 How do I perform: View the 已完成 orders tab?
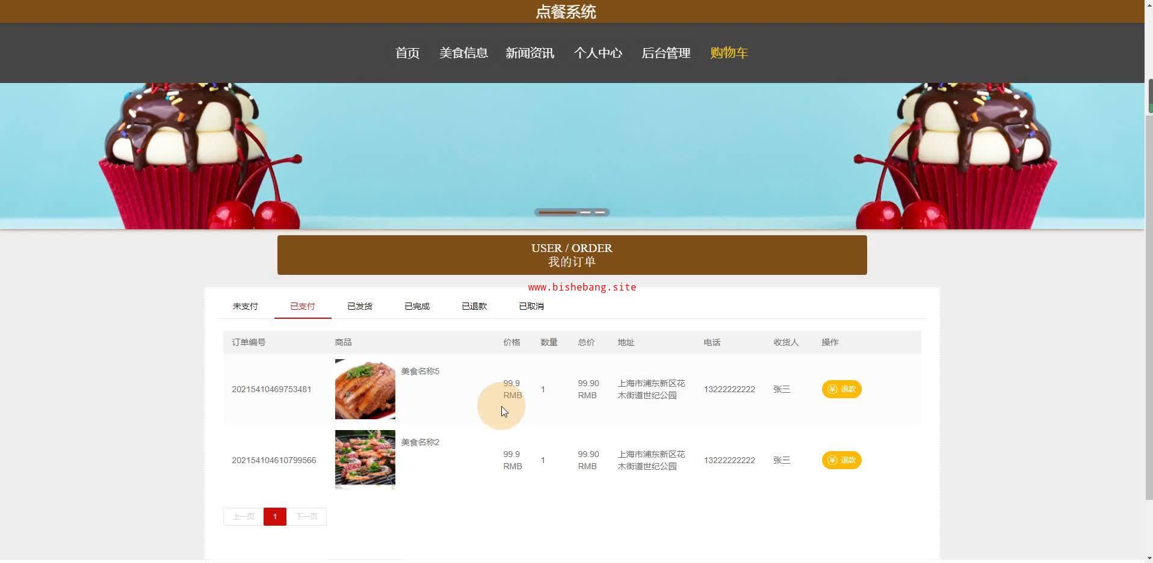point(417,306)
